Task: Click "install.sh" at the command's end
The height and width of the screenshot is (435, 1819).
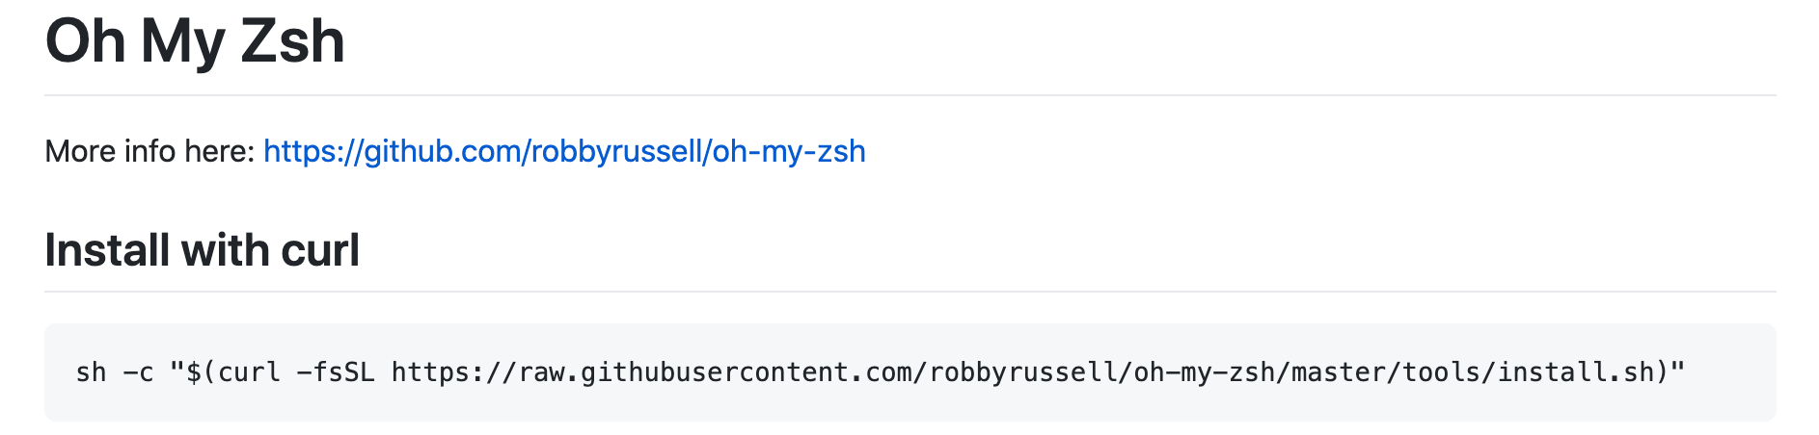Action: coord(1576,372)
